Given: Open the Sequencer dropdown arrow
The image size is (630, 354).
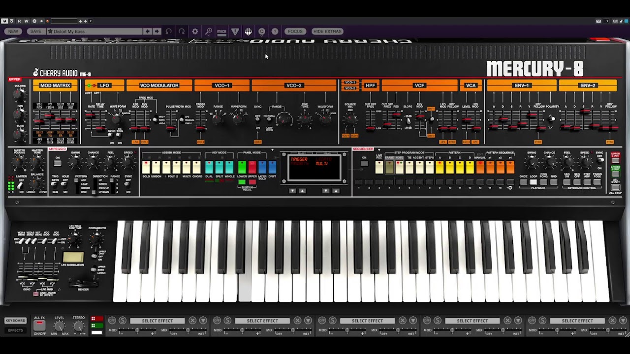Looking at the screenshot, I should [379, 149].
